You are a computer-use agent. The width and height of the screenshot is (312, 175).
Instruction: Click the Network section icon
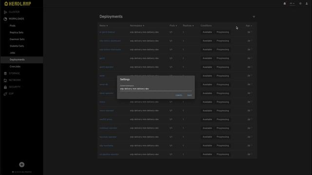point(5,80)
